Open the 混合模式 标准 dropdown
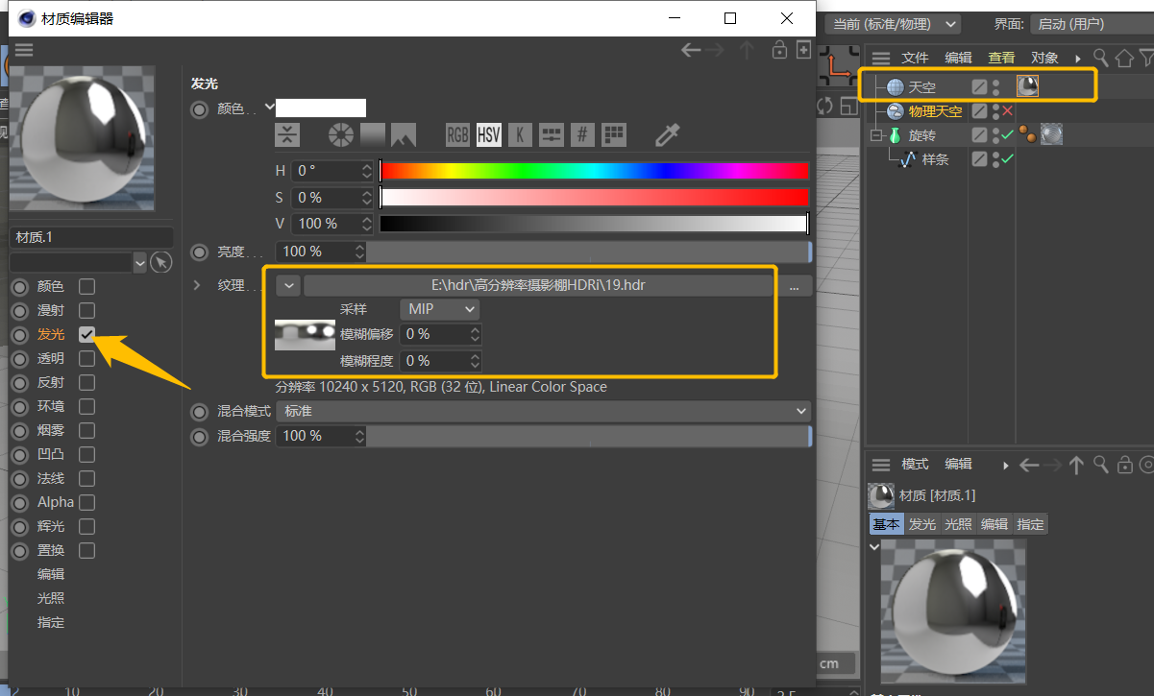This screenshot has width=1154, height=696. [543, 411]
